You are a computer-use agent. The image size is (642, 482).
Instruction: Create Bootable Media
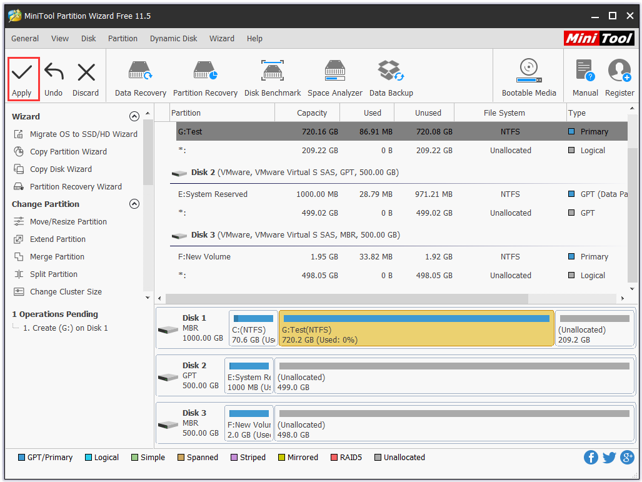[x=529, y=79]
